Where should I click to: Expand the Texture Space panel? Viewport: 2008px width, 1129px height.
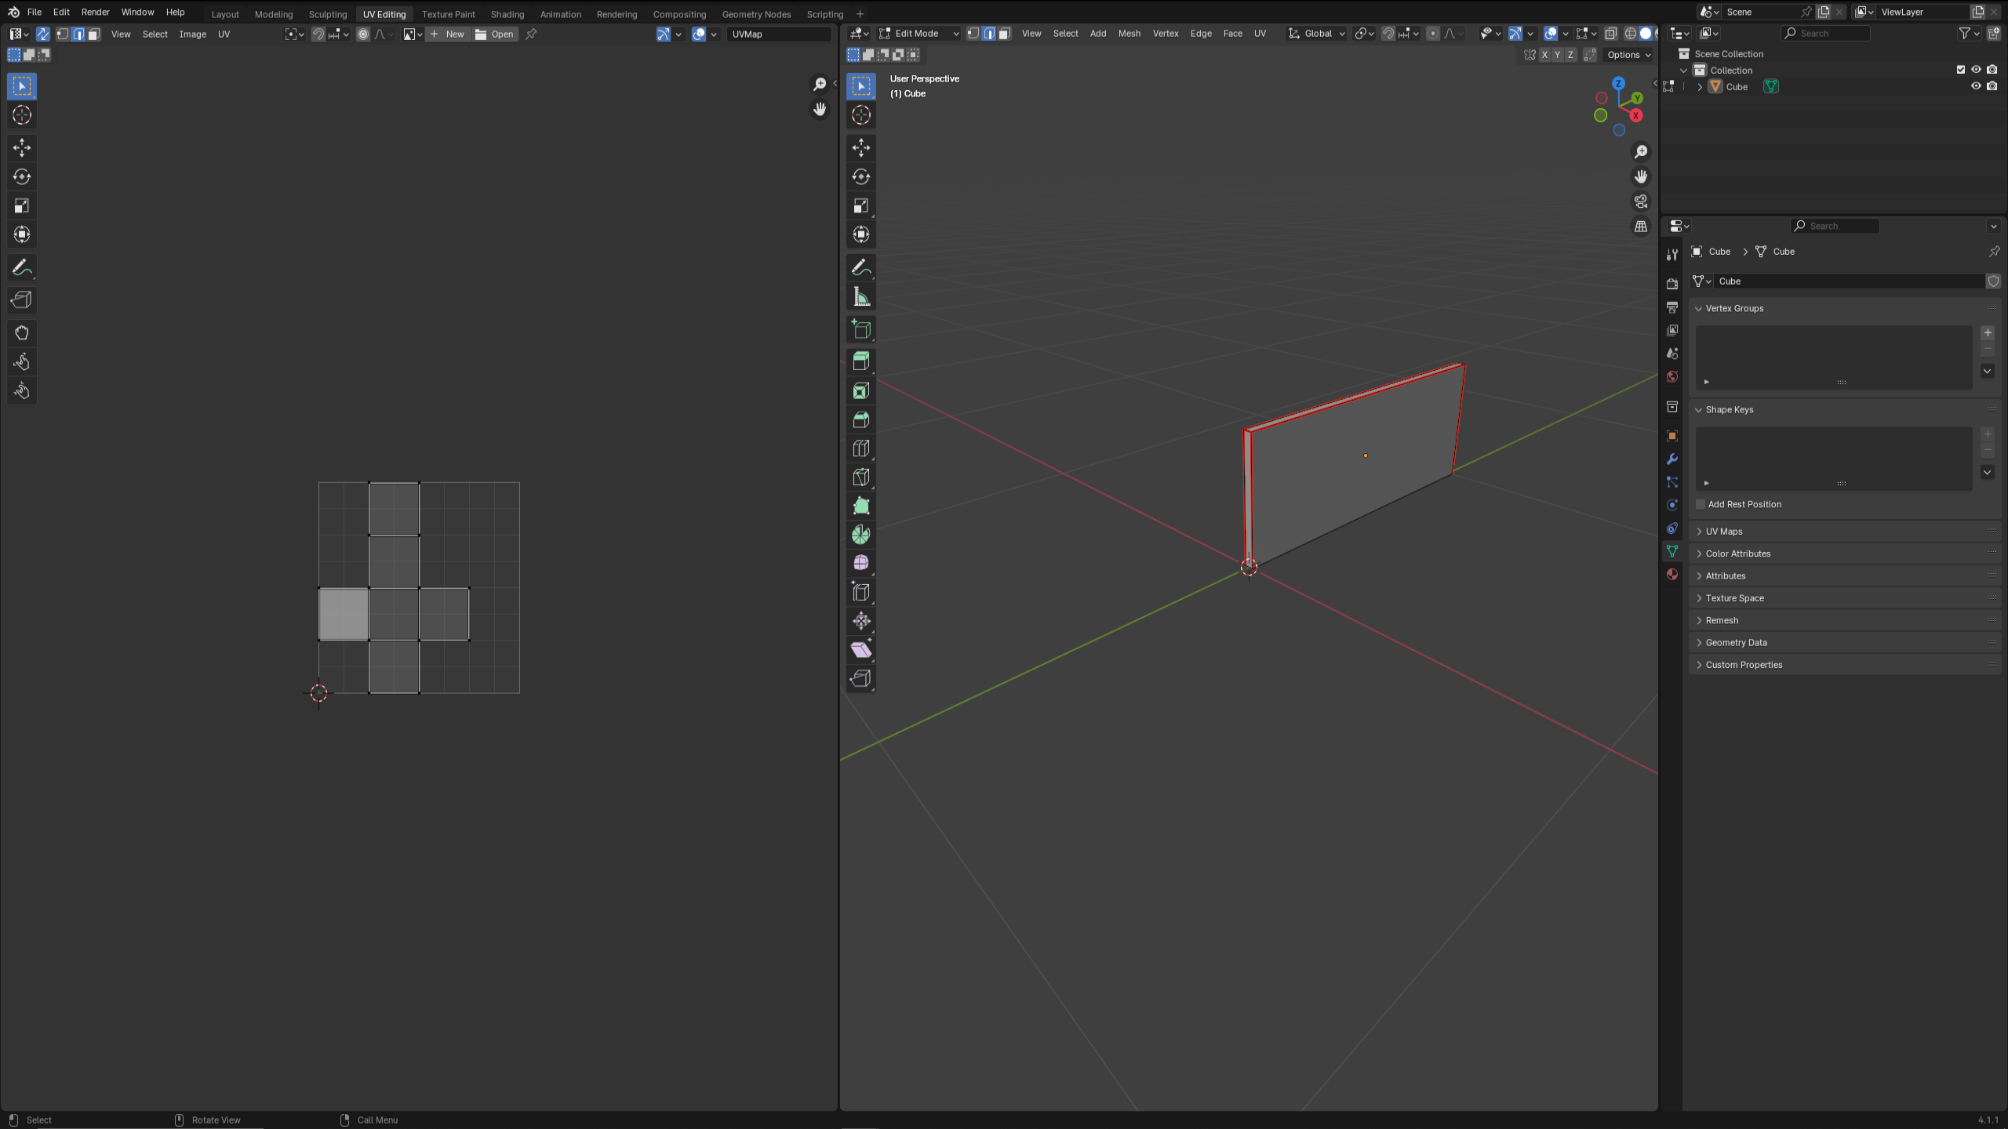1734,597
